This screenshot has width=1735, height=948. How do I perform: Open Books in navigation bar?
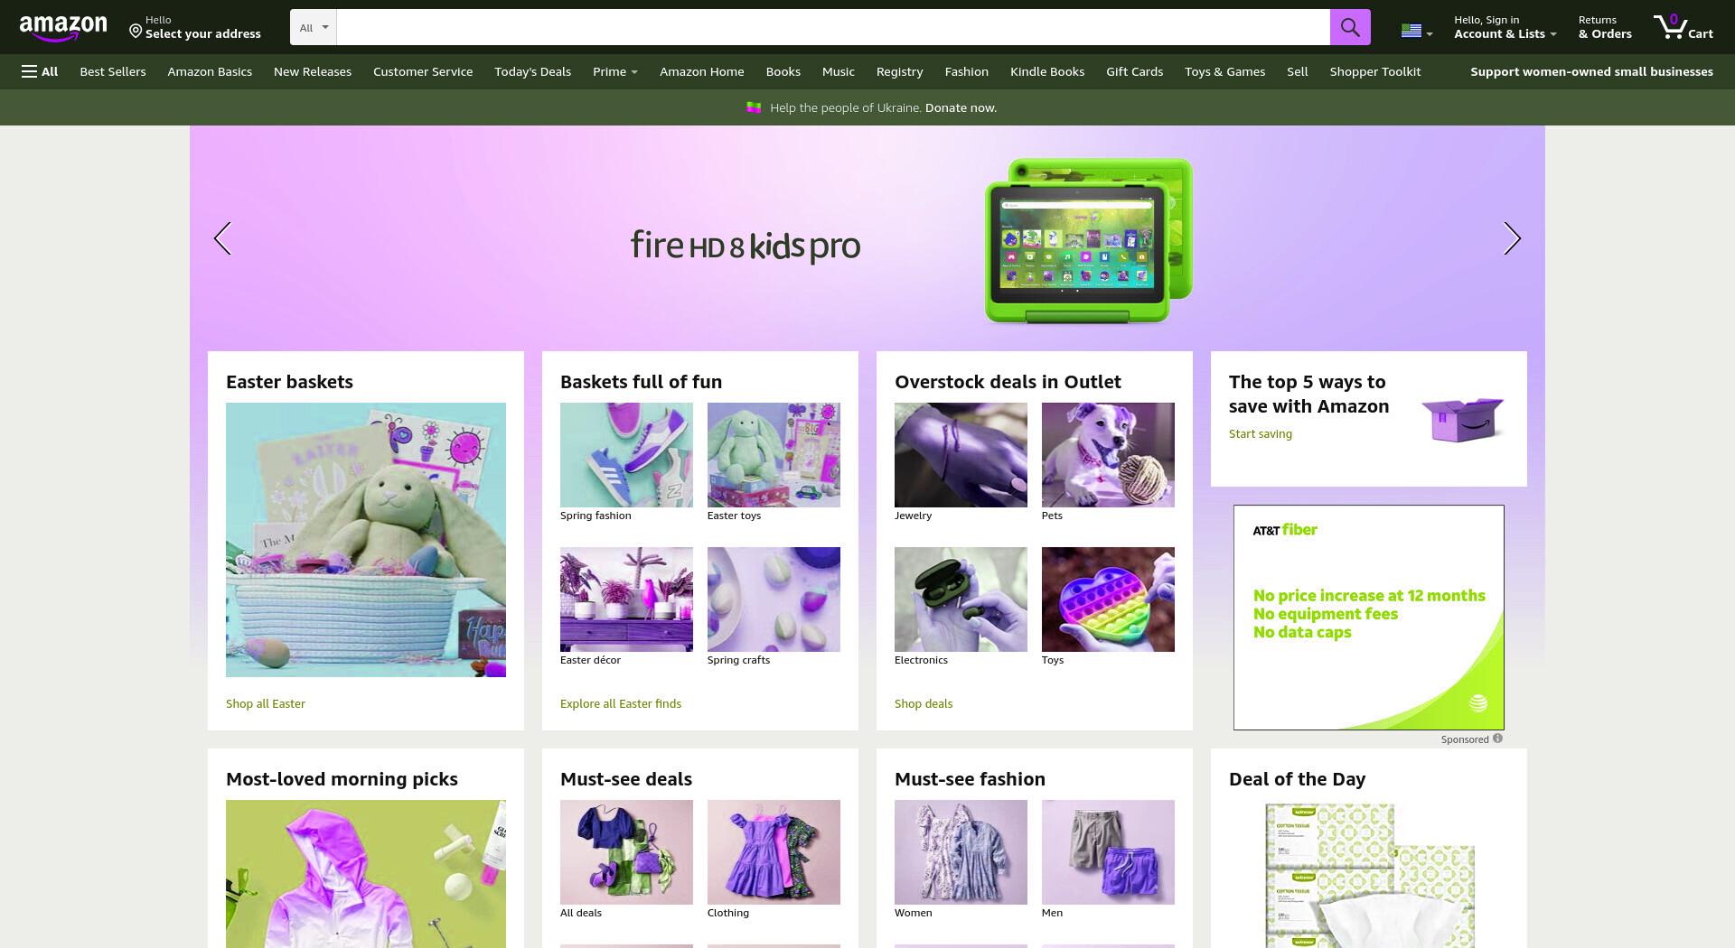(783, 71)
